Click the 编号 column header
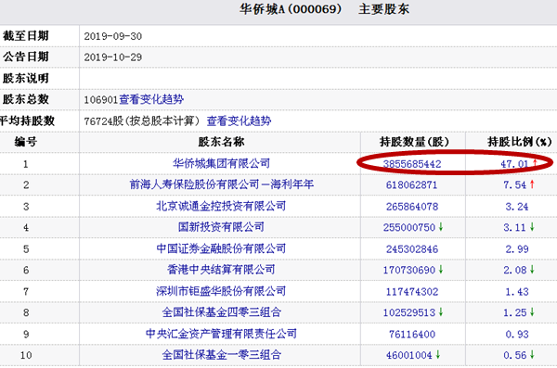The height and width of the screenshot is (368, 557). pyautogui.click(x=26, y=142)
